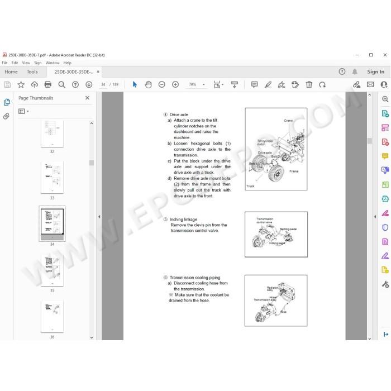391x391 pixels.
Task: Open the Help menu
Action: [x=68, y=63]
